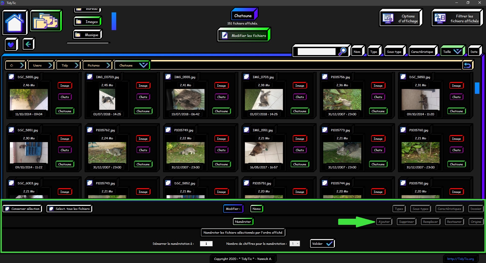Click the Origine button
This screenshot has height=263, width=486.
(x=476, y=222)
